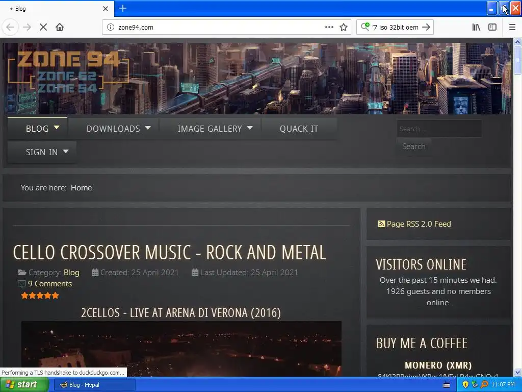Toggle the sidebar panel icon
Image resolution: width=522 pixels, height=392 pixels.
tap(492, 27)
